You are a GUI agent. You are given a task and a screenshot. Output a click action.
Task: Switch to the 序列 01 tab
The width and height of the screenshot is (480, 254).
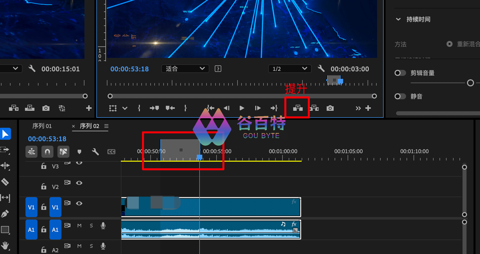pyautogui.click(x=42, y=126)
